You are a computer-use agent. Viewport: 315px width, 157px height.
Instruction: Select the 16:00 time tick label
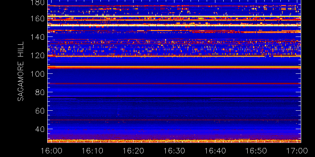[52, 151]
